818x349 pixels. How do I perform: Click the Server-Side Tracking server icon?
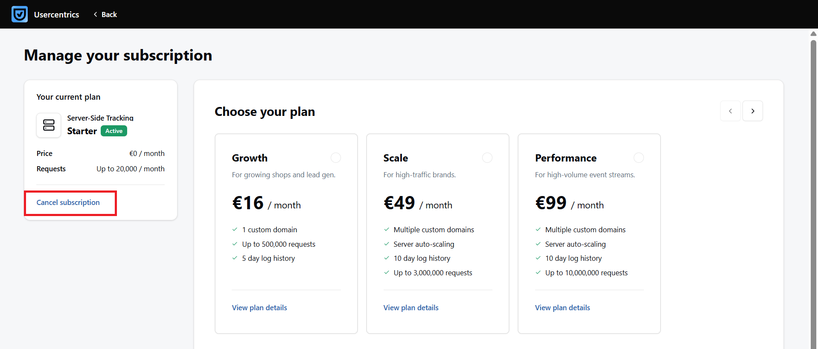49,125
